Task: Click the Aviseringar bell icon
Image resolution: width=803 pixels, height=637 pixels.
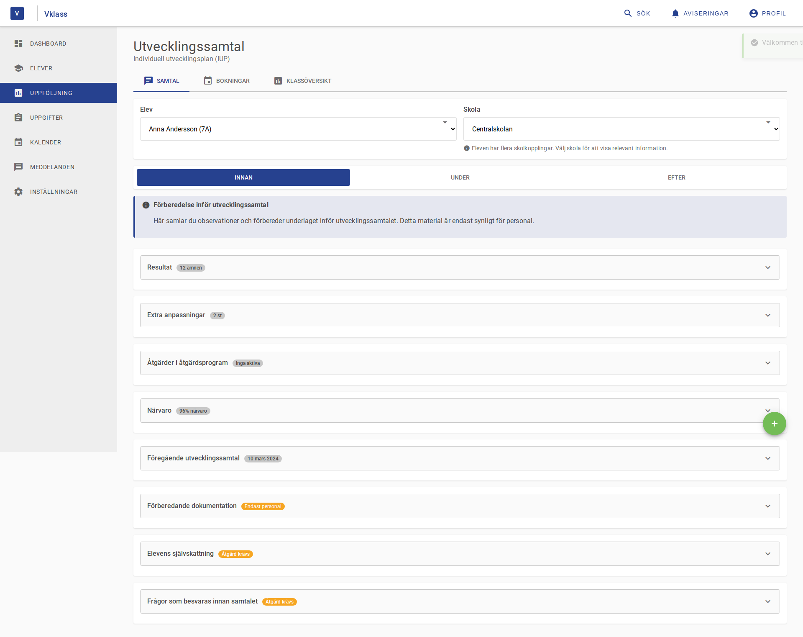Action: click(675, 13)
